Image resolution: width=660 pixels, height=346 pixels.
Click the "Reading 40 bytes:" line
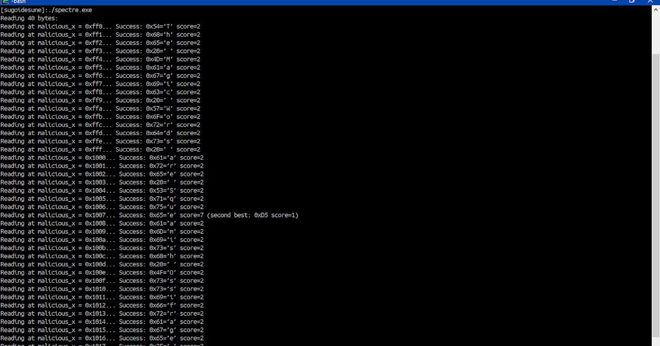(30, 18)
